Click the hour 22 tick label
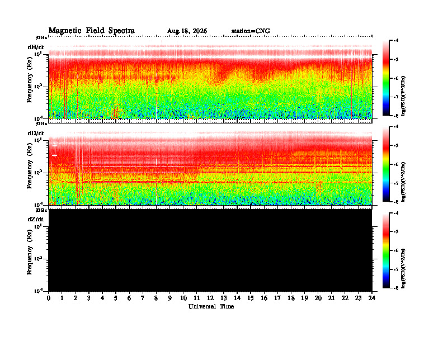Viewport: 443px width, 342px height. 345,298
